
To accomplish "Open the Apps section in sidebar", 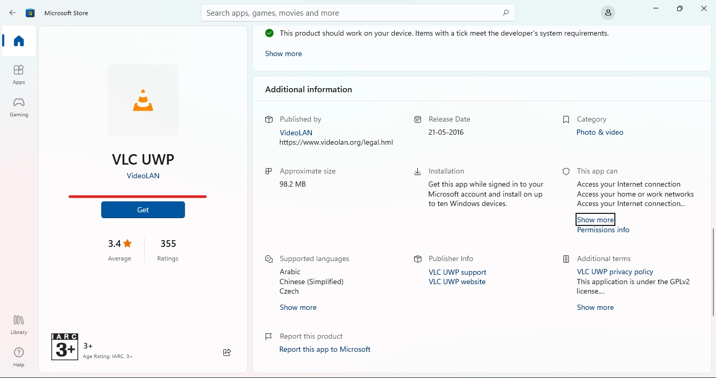I will click(x=19, y=74).
